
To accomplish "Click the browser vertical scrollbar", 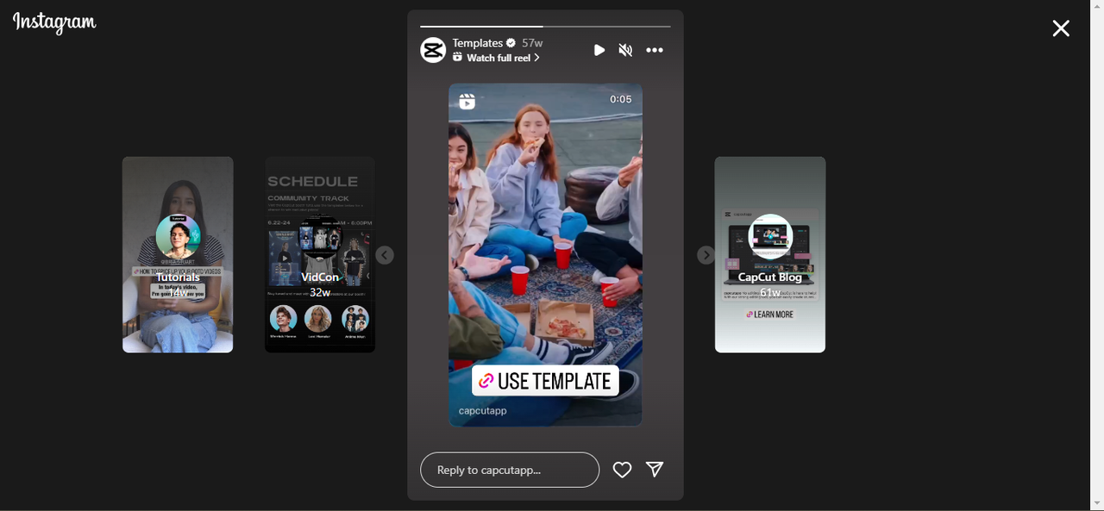I will [1097, 255].
